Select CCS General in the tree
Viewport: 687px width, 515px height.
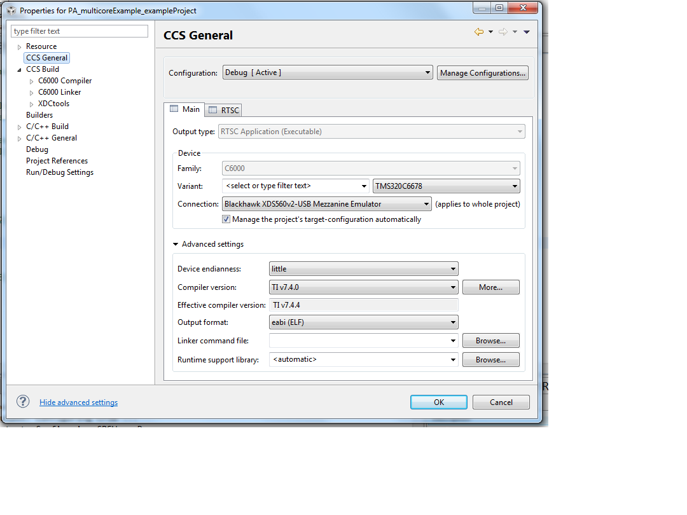pos(46,58)
